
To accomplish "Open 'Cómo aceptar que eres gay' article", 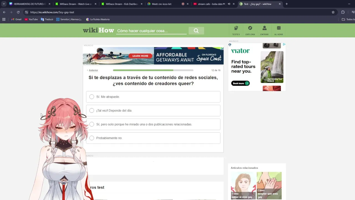I will (x=269, y=185).
